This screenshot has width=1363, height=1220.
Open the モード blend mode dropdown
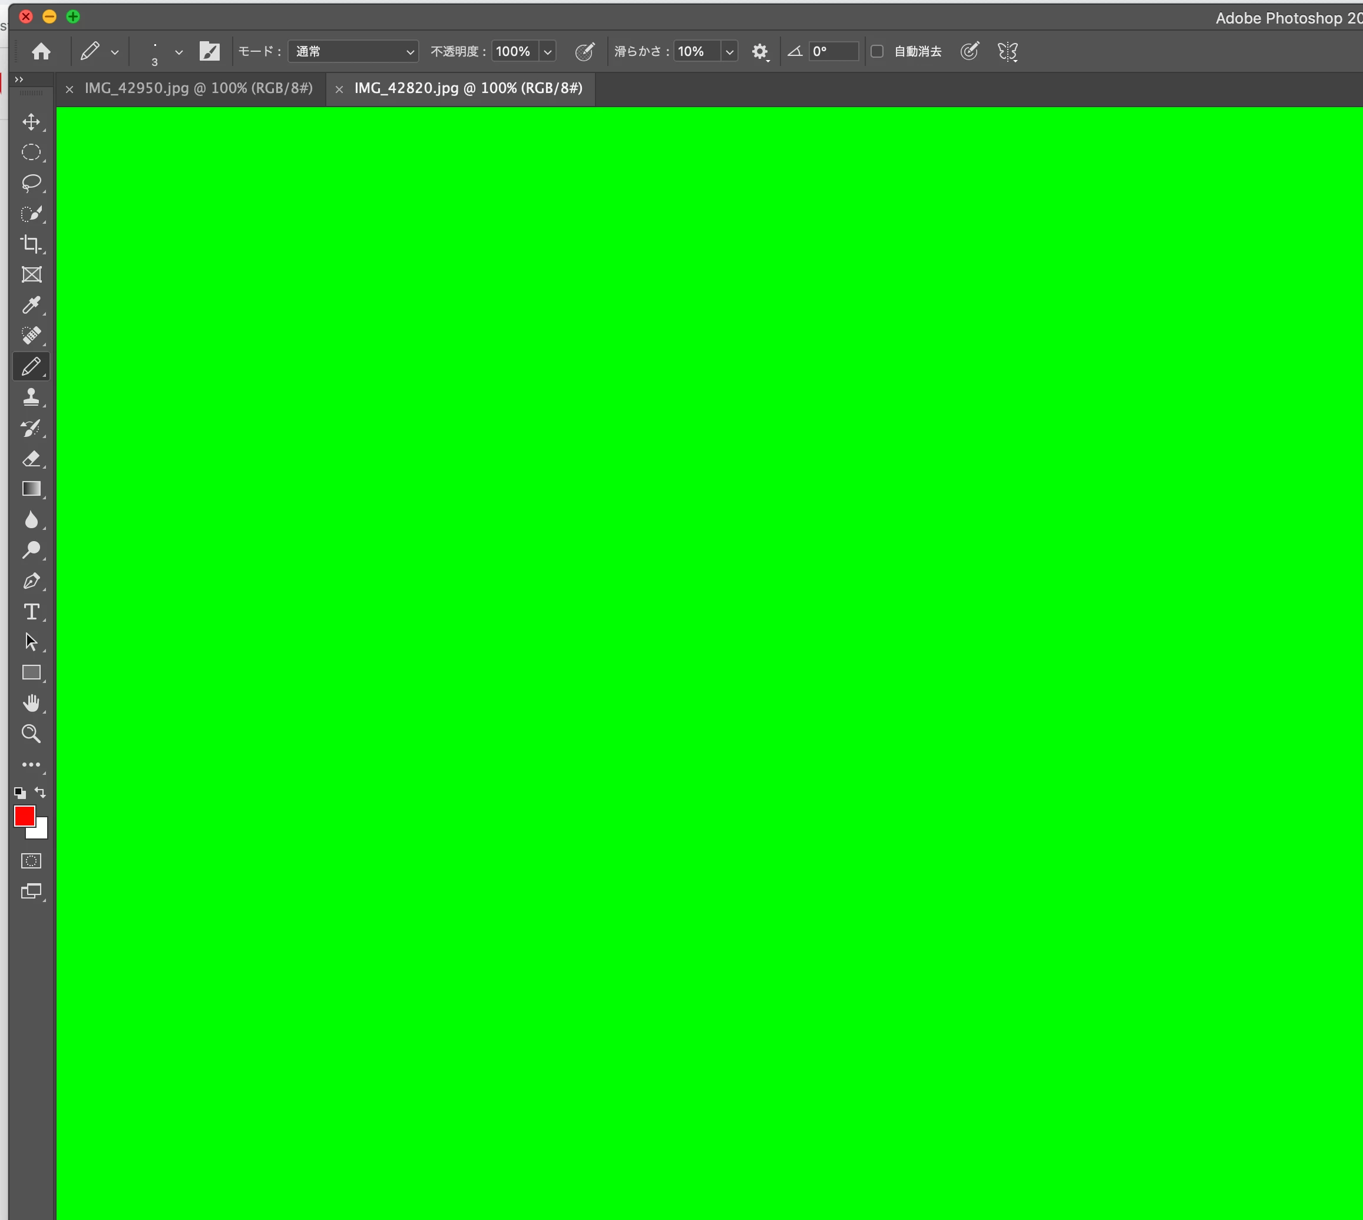tap(353, 52)
